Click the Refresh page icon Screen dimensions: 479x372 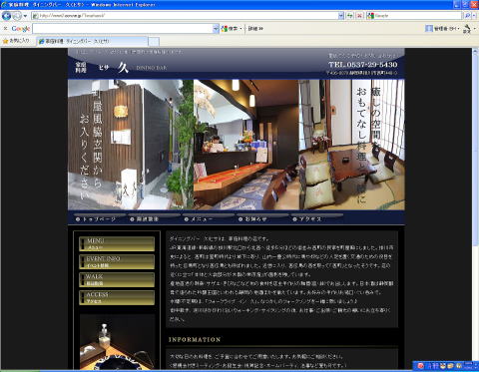coord(349,16)
